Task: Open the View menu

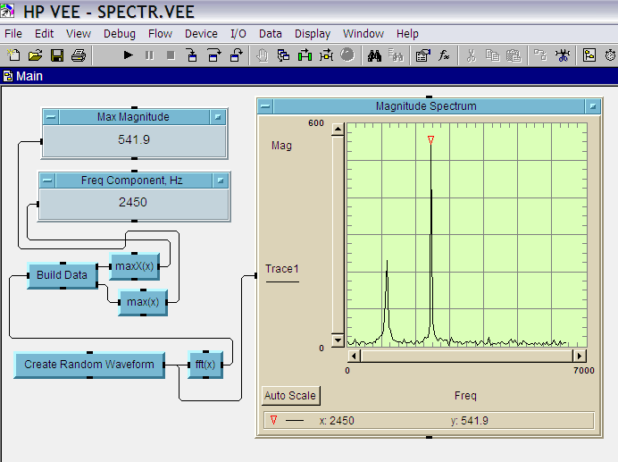Action: (x=79, y=34)
